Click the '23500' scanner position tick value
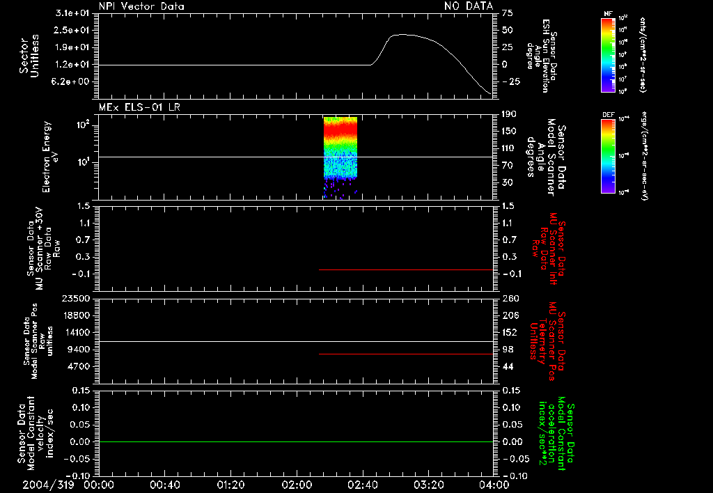The image size is (713, 493). [76, 298]
